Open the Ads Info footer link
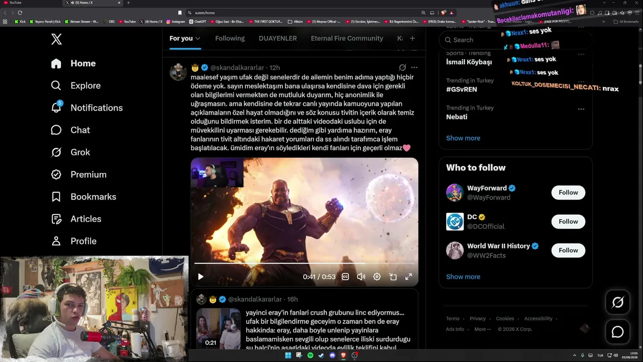The image size is (643, 362). [x=455, y=329]
